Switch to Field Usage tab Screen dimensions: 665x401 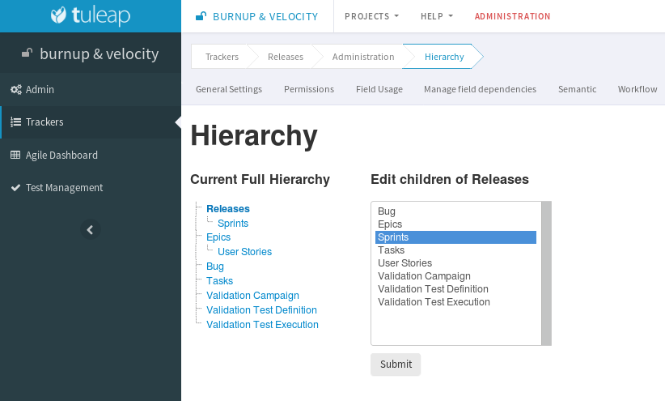[x=379, y=89]
